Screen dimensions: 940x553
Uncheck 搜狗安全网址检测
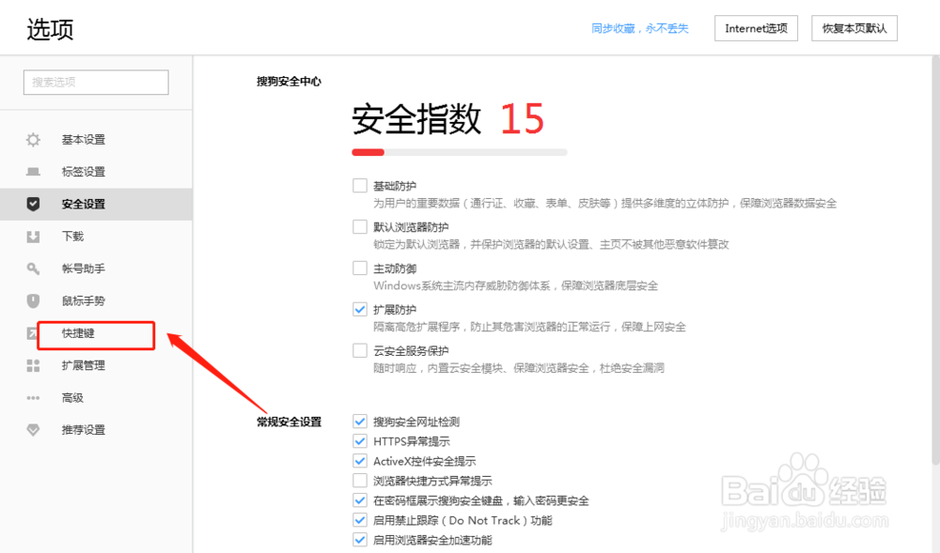pos(360,422)
